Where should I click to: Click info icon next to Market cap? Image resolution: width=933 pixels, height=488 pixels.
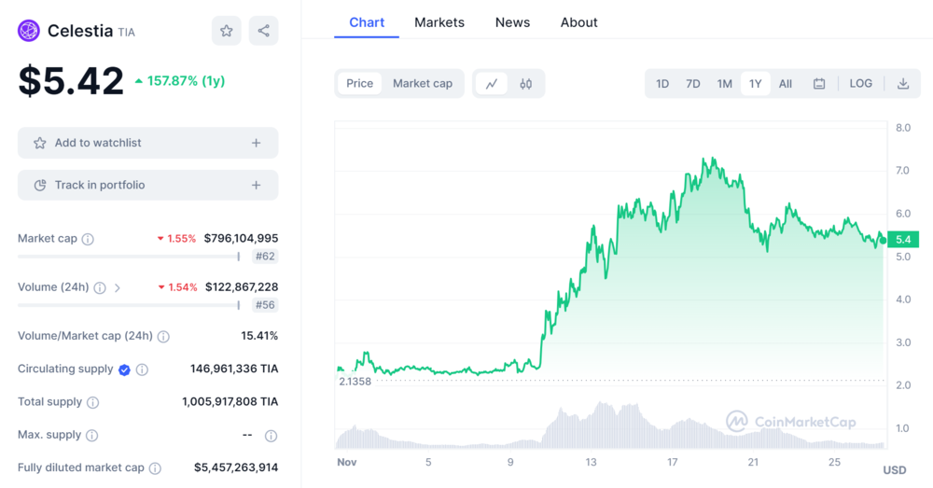(88, 239)
